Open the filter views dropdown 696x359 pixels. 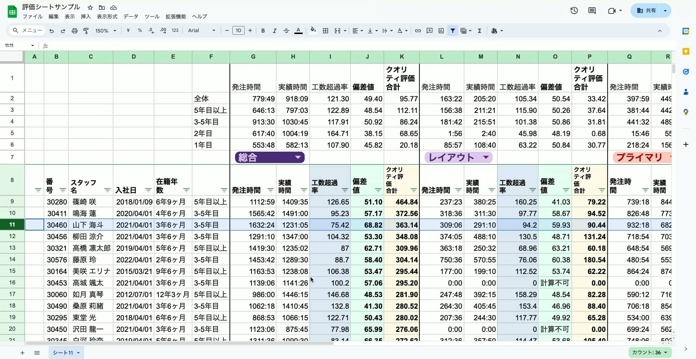(466, 31)
